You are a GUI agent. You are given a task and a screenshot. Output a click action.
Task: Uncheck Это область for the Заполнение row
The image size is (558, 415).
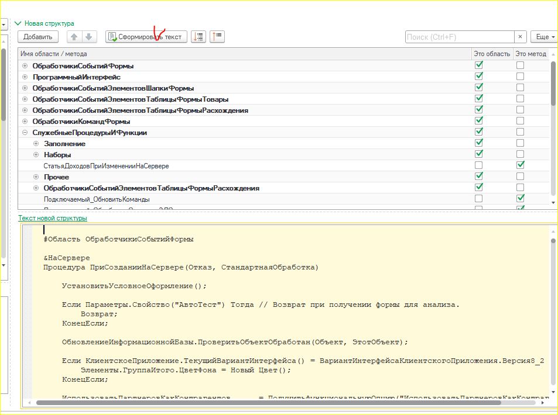click(x=479, y=143)
